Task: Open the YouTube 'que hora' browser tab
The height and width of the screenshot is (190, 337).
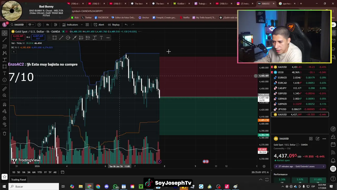Action: point(286,4)
